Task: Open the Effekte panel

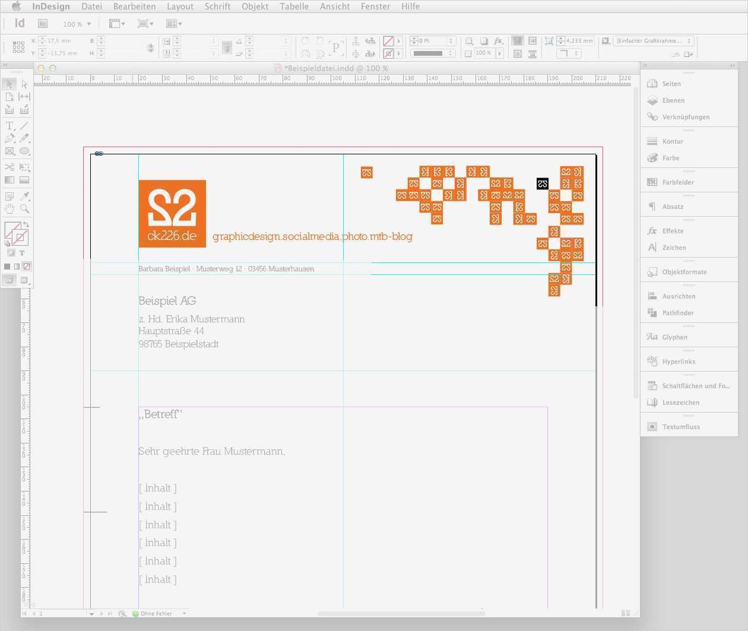Action: [671, 230]
